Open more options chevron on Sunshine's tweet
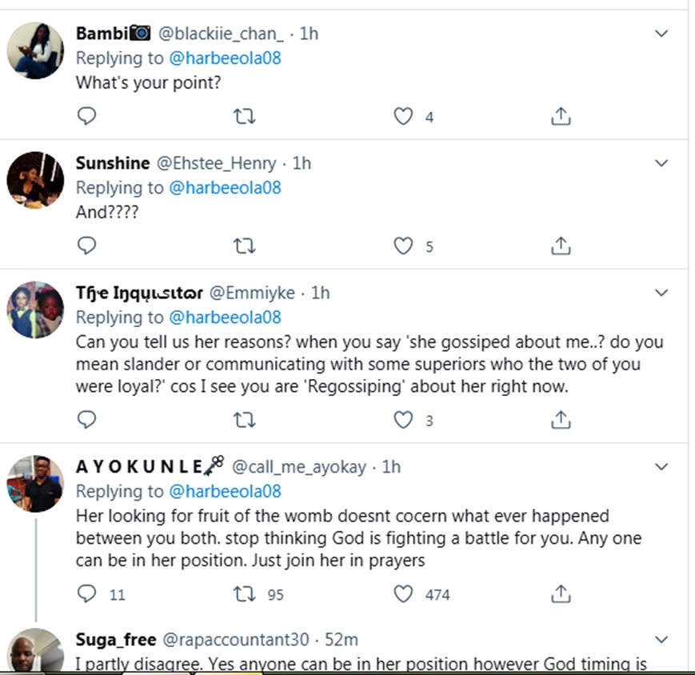 click(661, 163)
